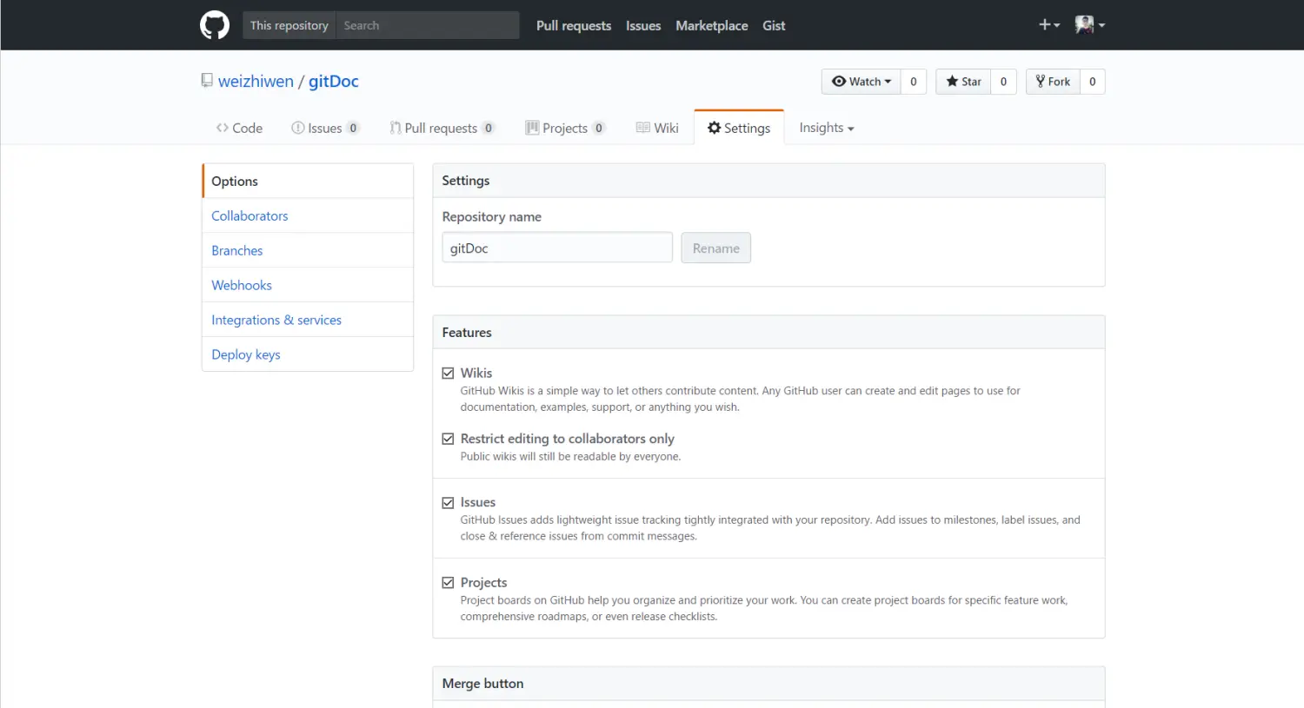Open the stargazers count next to Star
1304x708 pixels.
coord(1003,82)
